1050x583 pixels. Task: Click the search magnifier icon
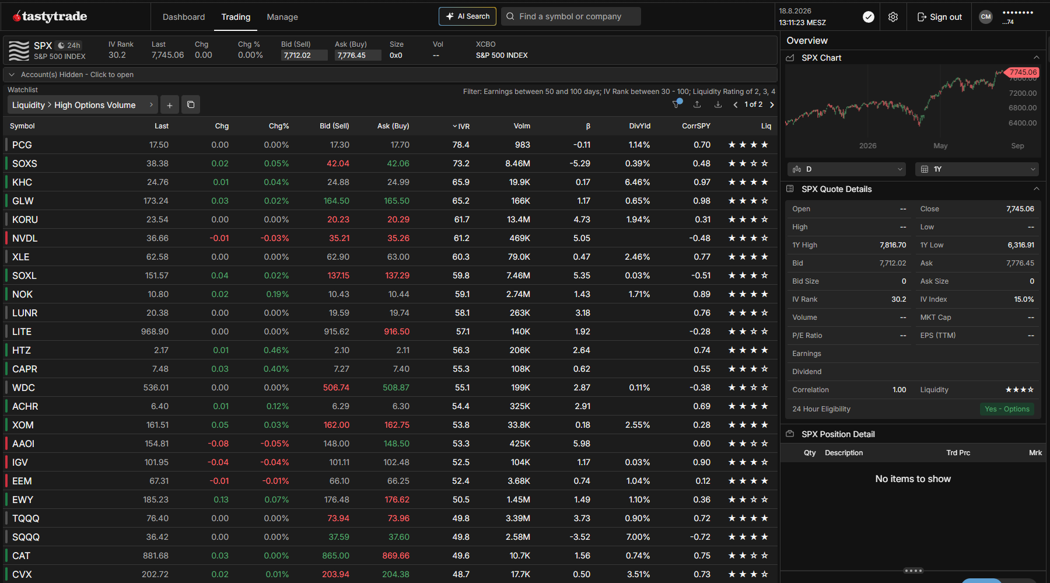click(510, 16)
